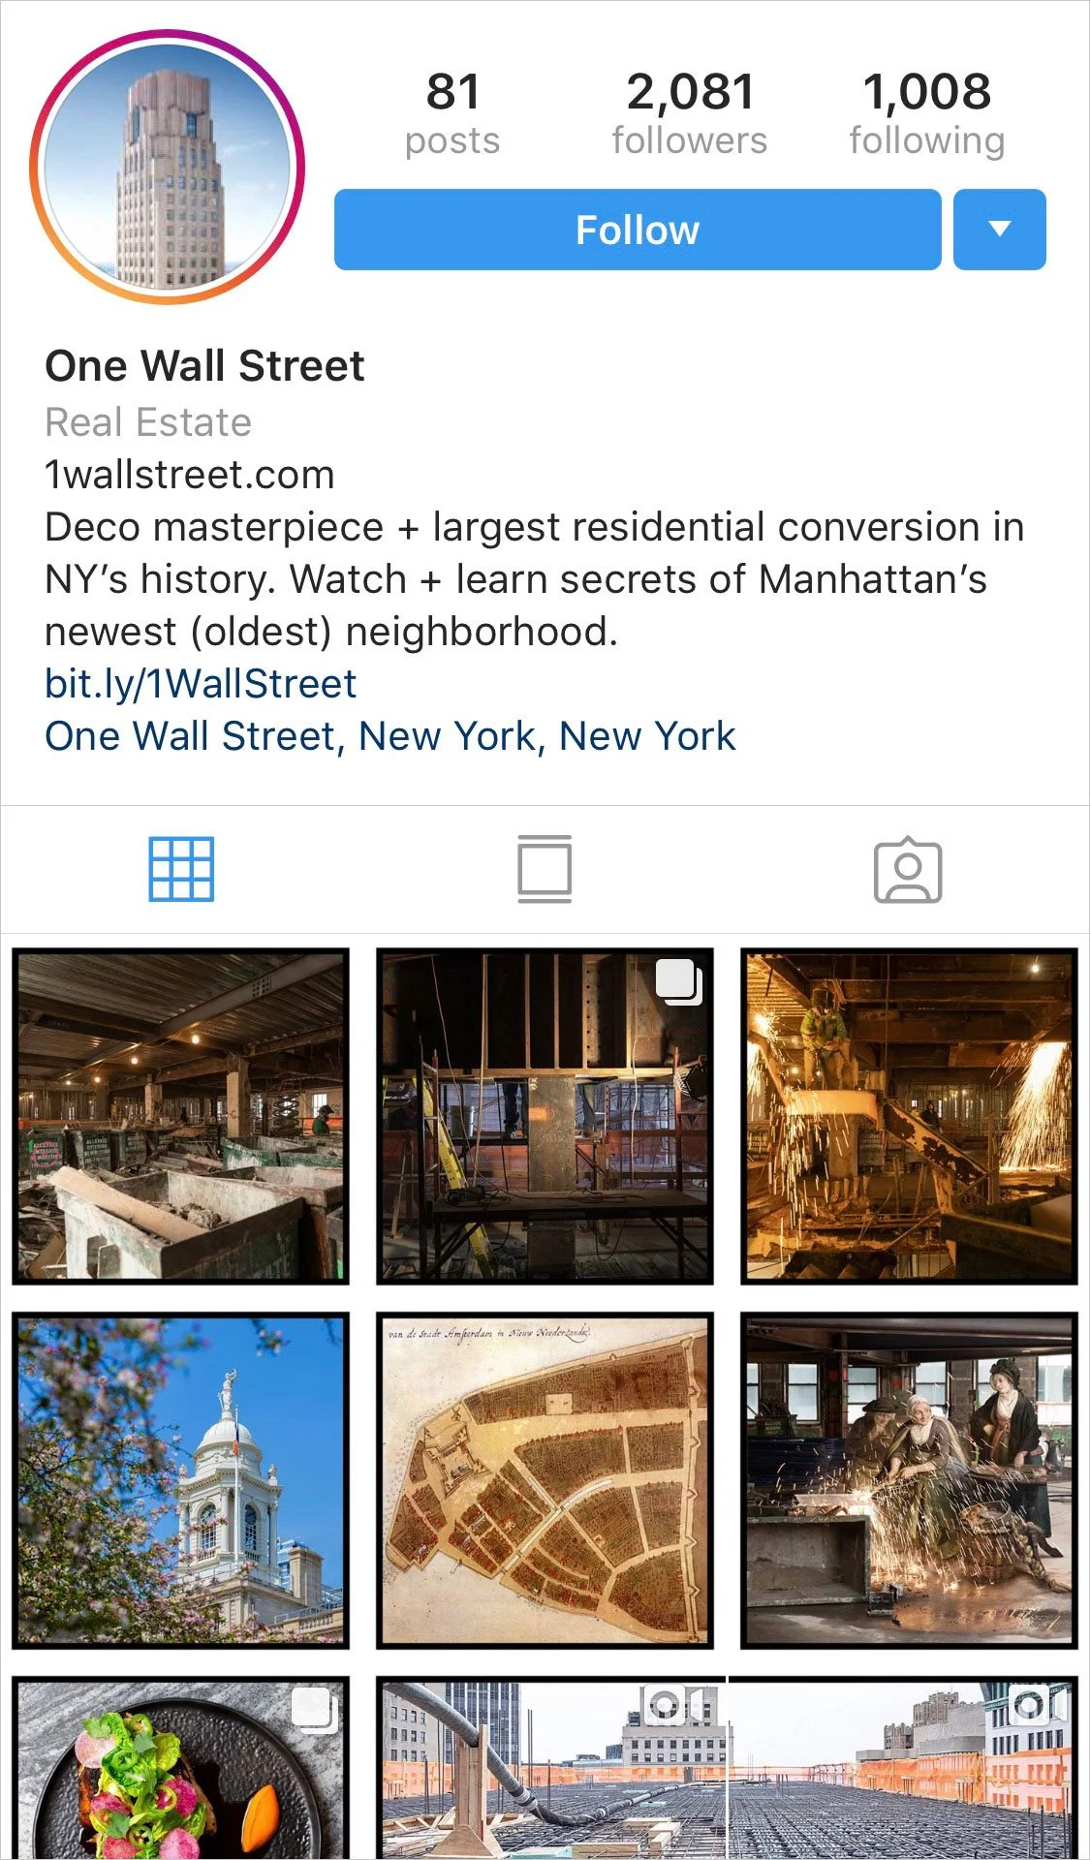Screen dimensions: 1090x1860
Task: Open the rooftop hose video post
Action: [x=550, y=1768]
